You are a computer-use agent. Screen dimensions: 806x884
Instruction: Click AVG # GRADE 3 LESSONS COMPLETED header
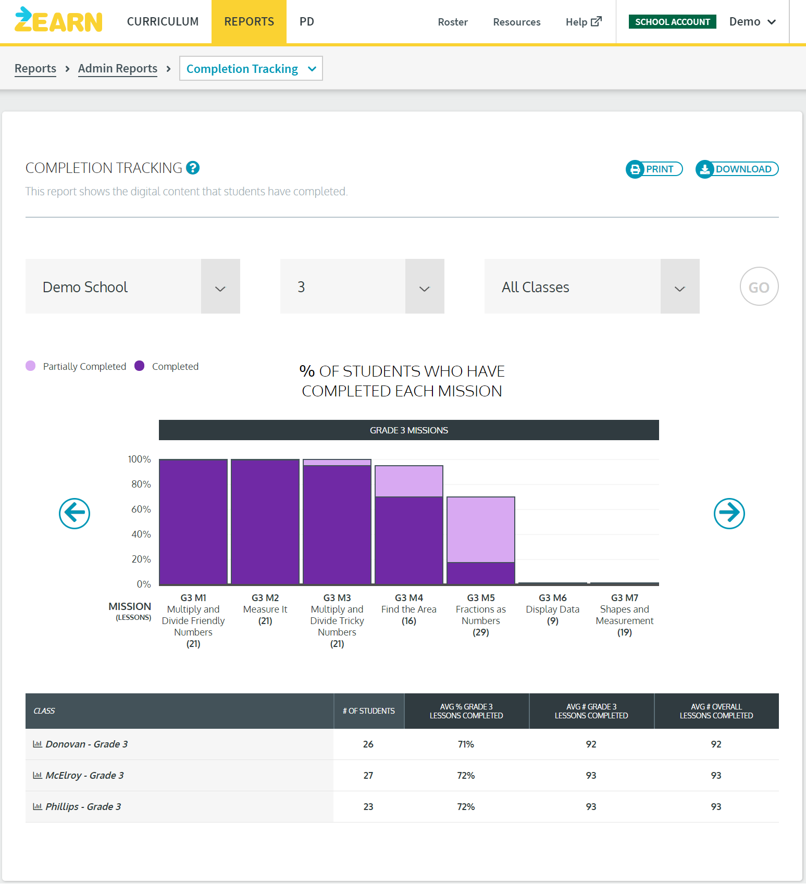click(x=591, y=711)
